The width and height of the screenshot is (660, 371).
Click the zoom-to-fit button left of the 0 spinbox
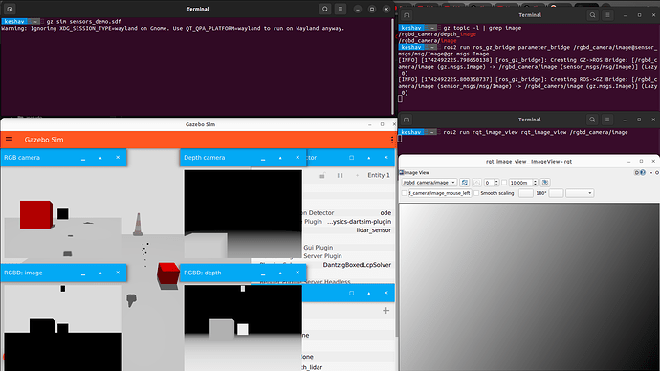(476, 183)
